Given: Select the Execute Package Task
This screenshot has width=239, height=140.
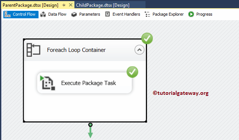Looking at the screenshot, I should tap(85, 83).
